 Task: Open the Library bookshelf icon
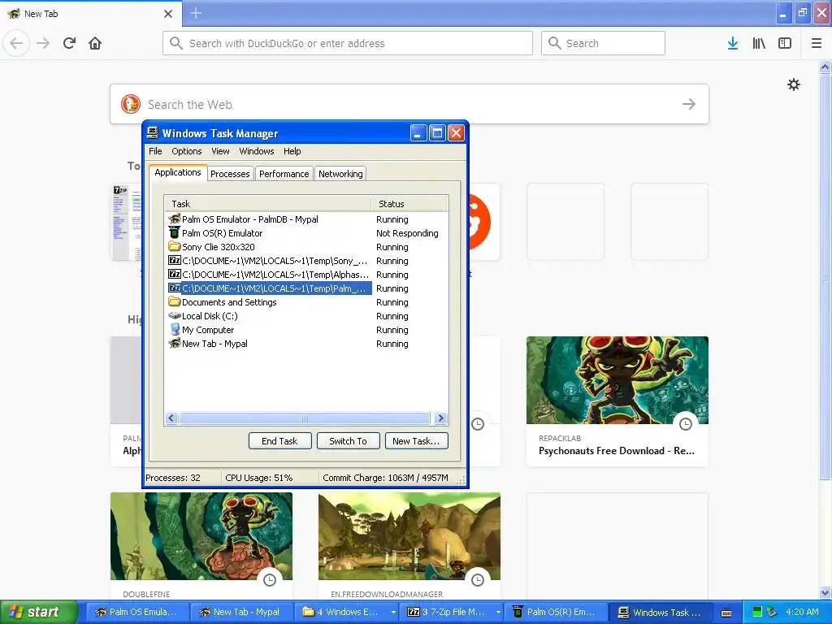[x=759, y=43]
